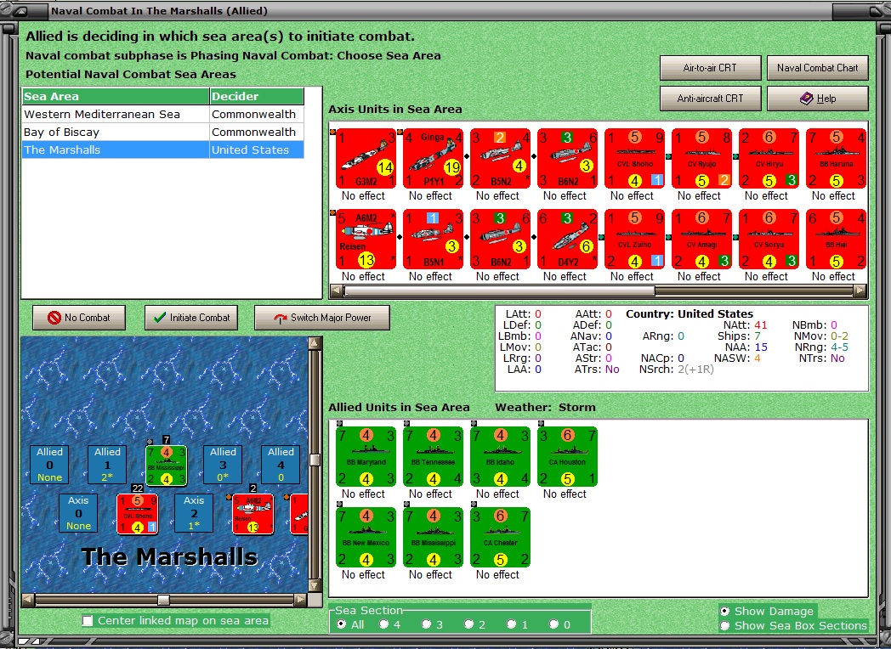
Task: Click the Allied 0 None sea box
Action: 49,465
